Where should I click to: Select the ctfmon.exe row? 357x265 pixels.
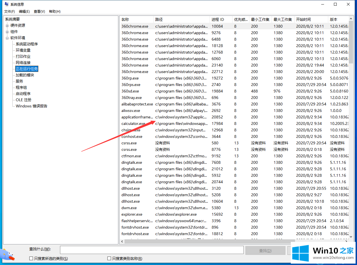click(x=234, y=156)
